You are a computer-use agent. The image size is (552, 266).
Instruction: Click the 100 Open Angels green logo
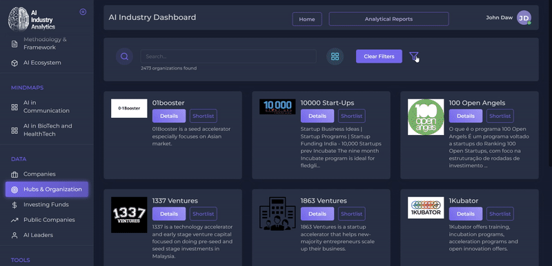(x=426, y=117)
